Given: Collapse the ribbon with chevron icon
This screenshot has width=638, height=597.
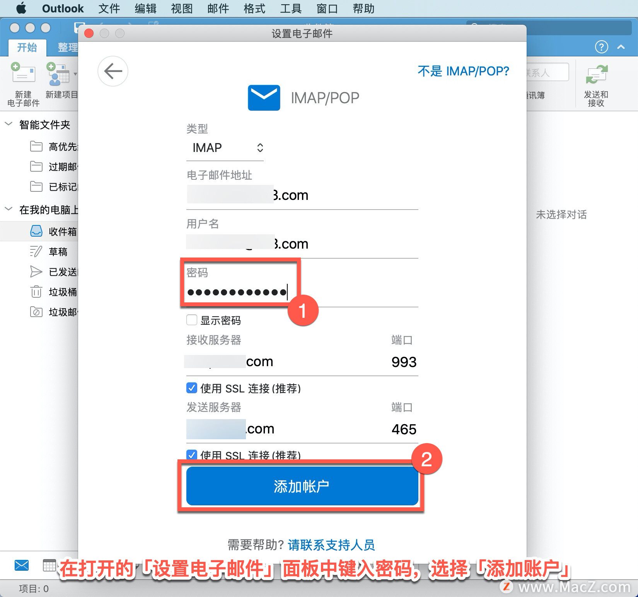Looking at the screenshot, I should click(621, 47).
